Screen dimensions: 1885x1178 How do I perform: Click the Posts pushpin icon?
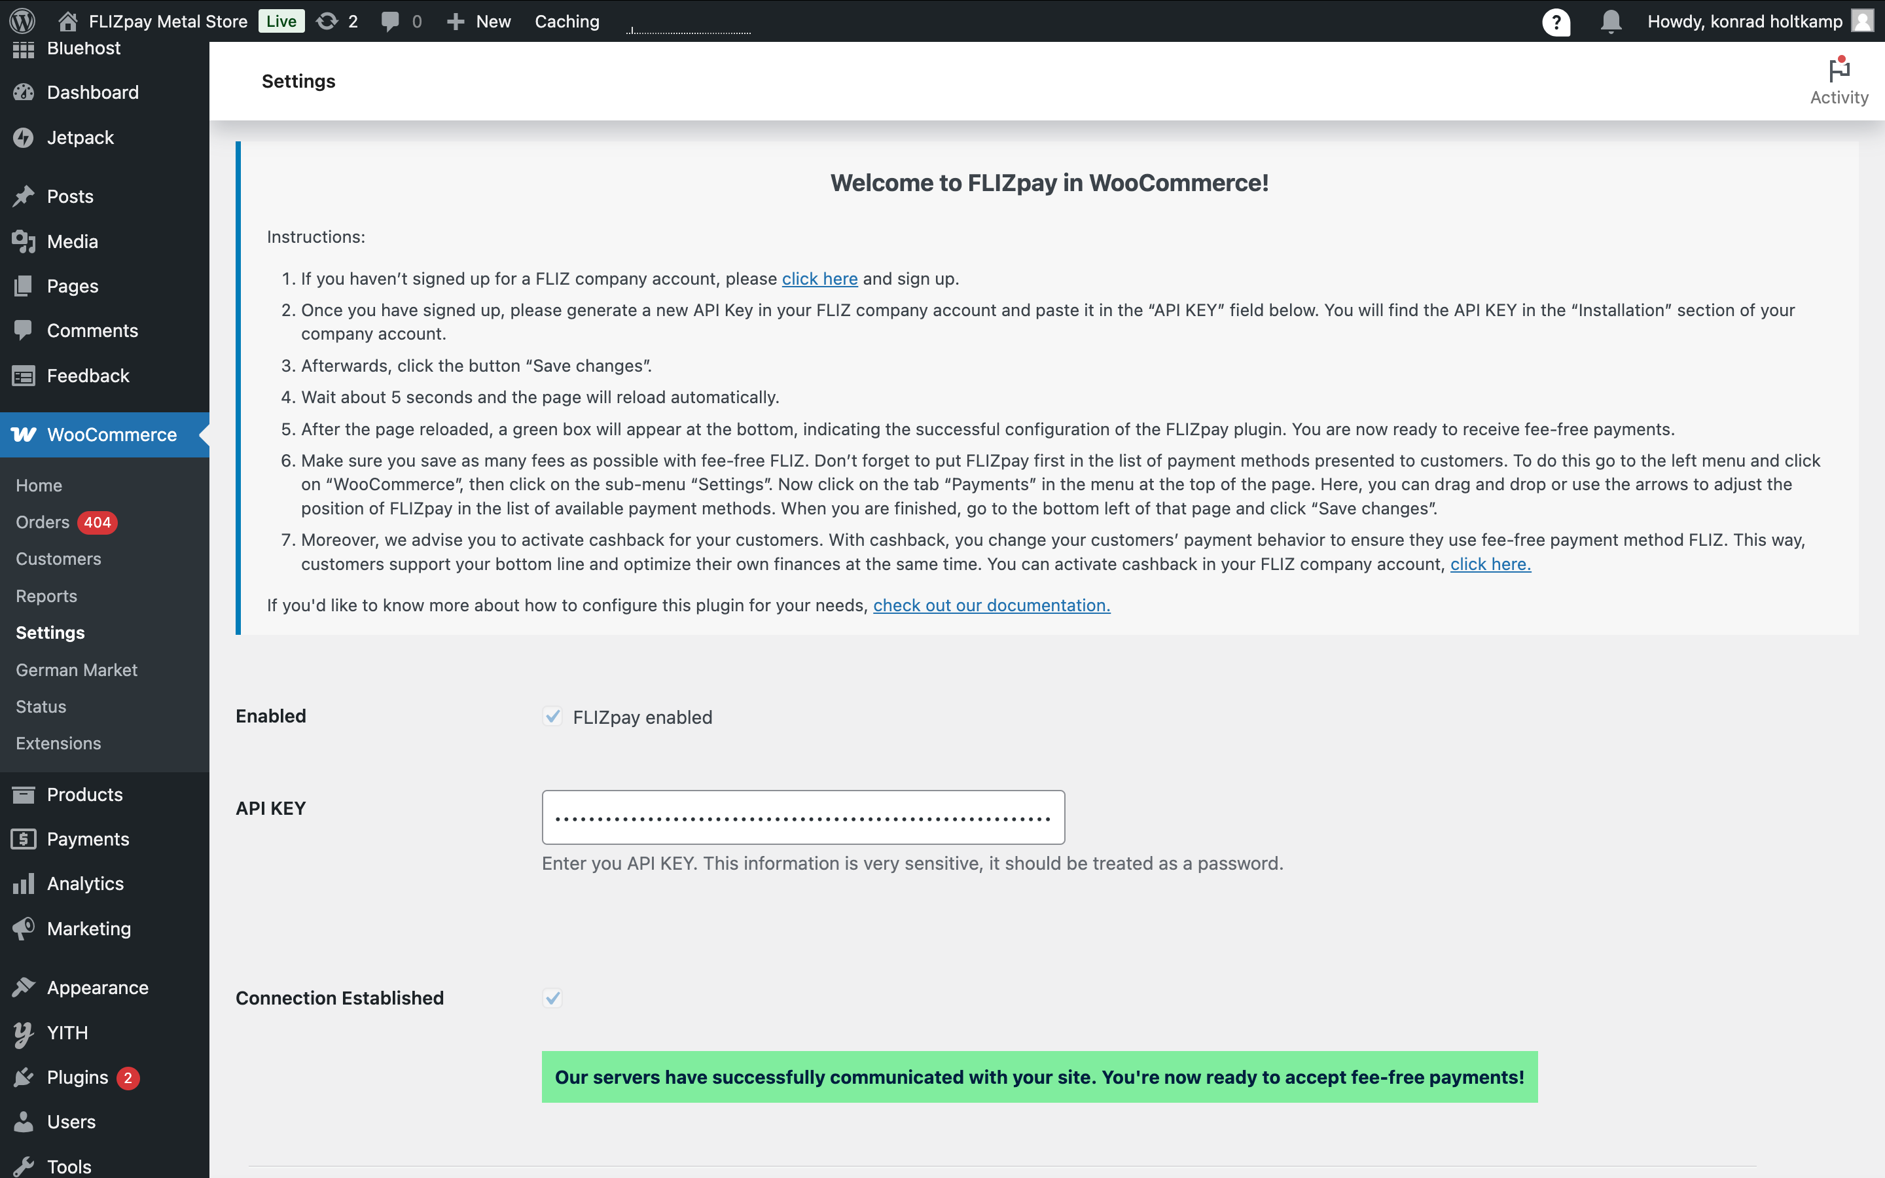point(24,196)
